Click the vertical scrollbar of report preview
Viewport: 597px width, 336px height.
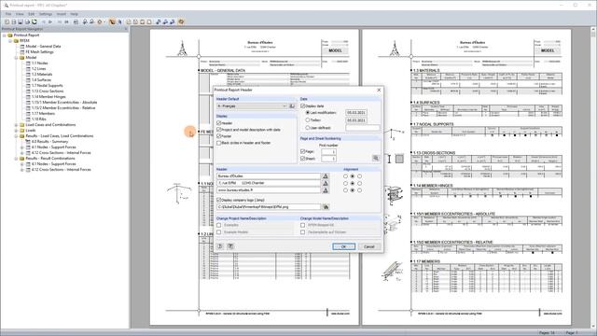pyautogui.click(x=594, y=177)
